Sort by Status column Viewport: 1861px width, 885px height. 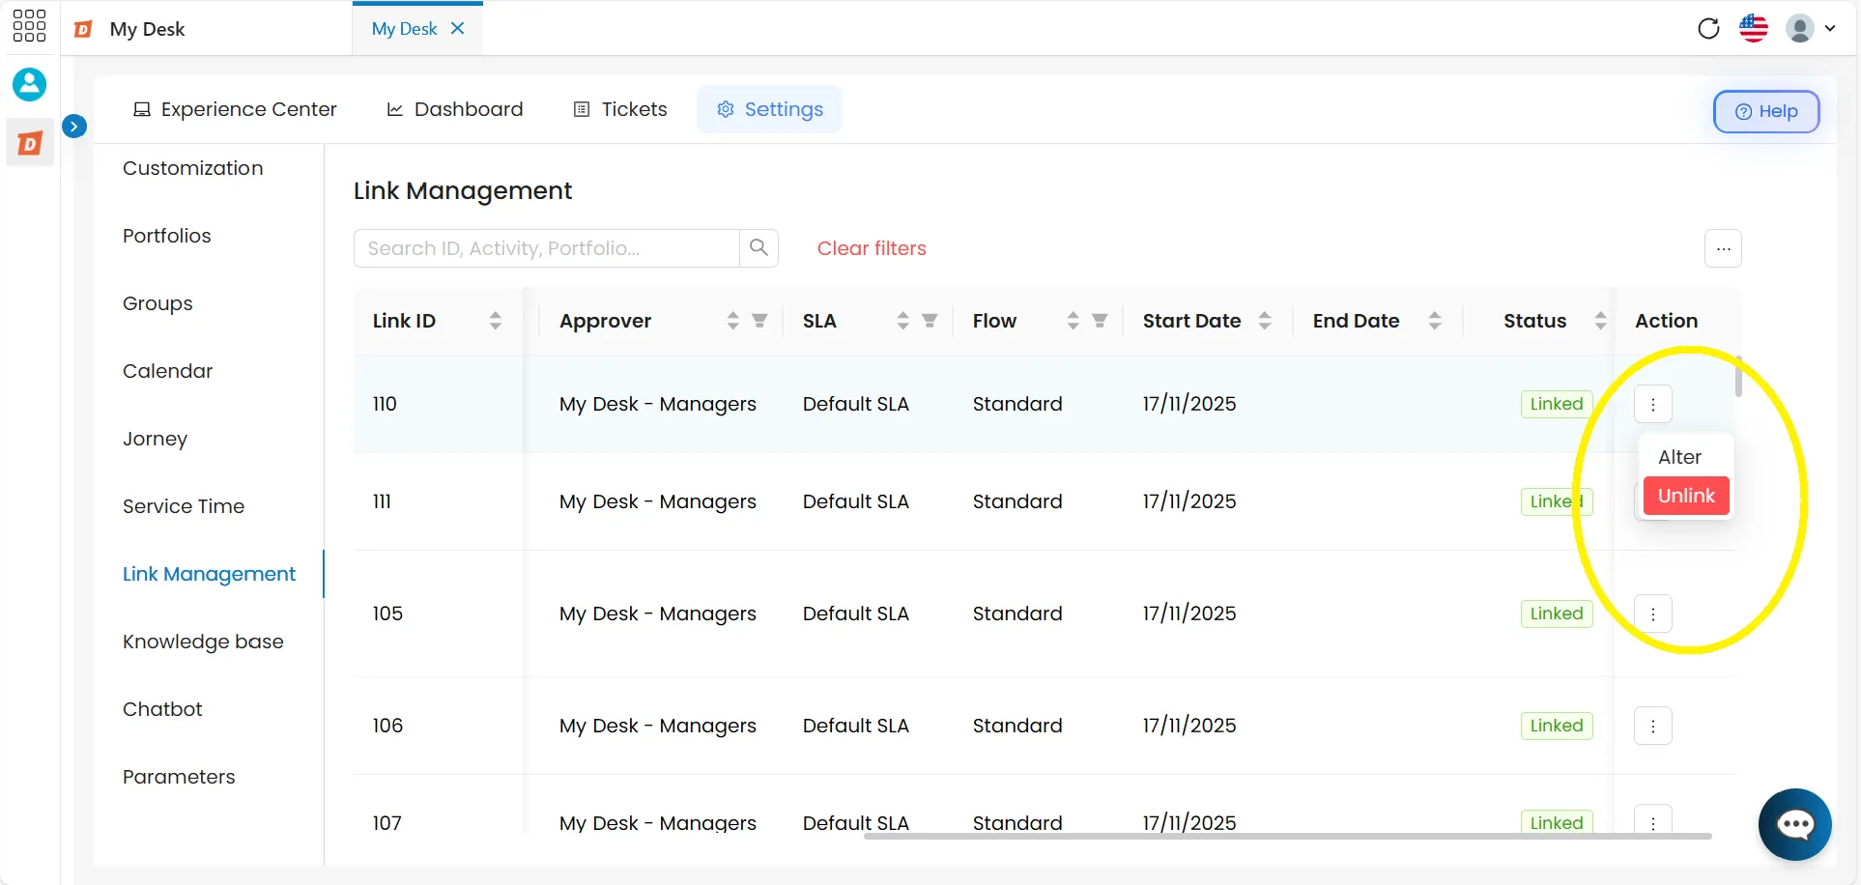pos(1600,321)
